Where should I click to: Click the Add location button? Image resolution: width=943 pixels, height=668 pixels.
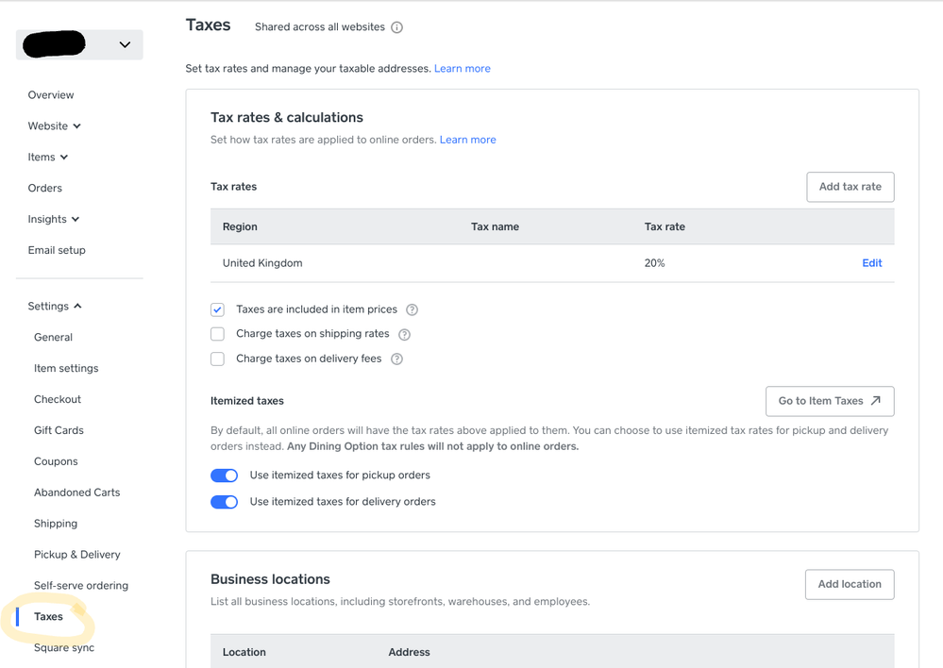(849, 584)
